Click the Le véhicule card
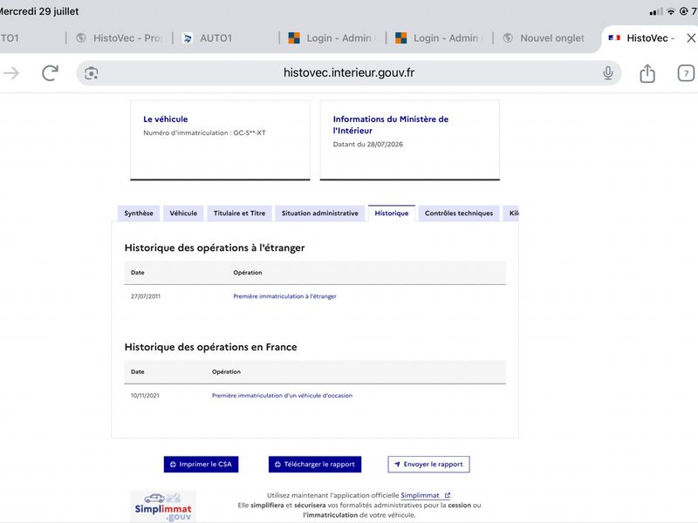The height and width of the screenshot is (523, 698). coord(220,140)
